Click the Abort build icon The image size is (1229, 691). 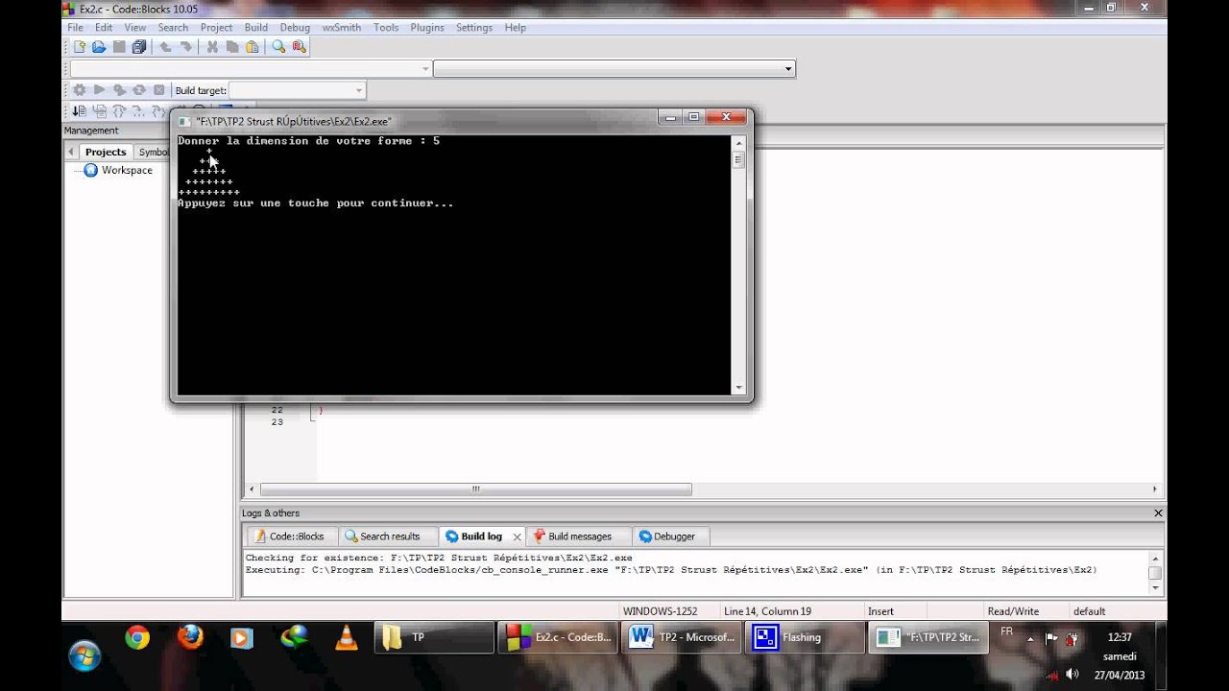159,90
